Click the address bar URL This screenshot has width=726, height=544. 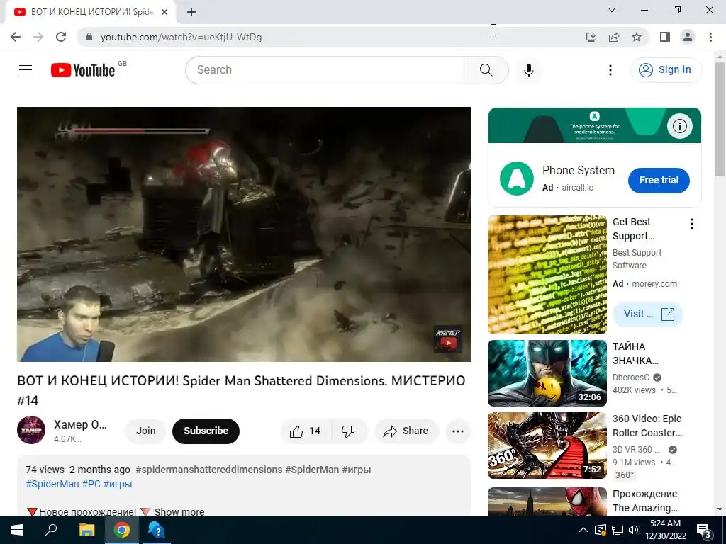[x=181, y=37]
